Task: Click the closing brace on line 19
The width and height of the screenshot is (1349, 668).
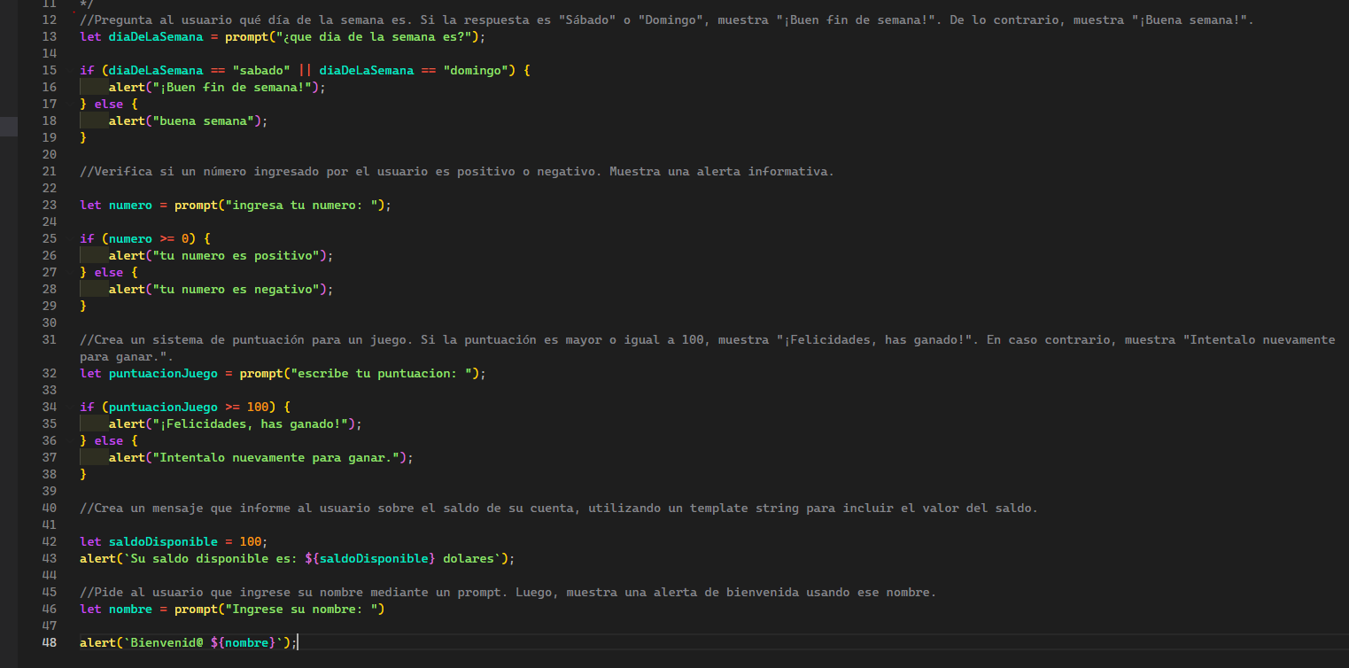Action: [x=83, y=137]
